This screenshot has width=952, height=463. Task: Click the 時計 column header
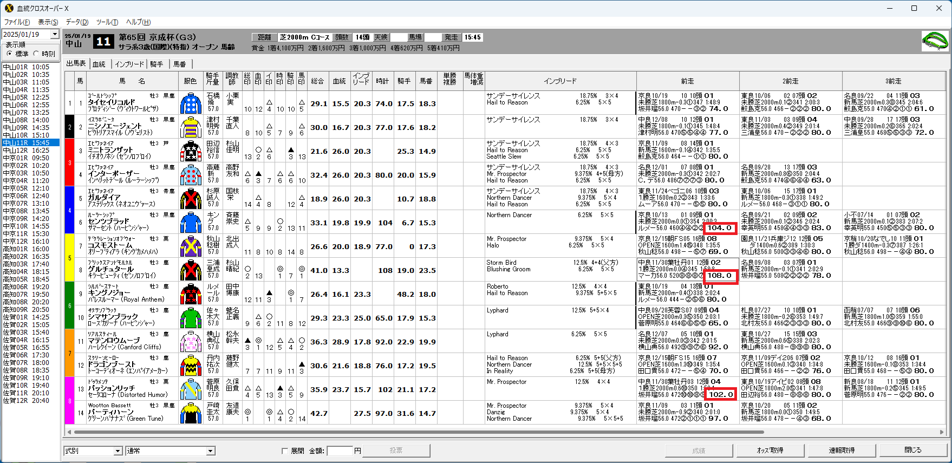pyautogui.click(x=382, y=81)
